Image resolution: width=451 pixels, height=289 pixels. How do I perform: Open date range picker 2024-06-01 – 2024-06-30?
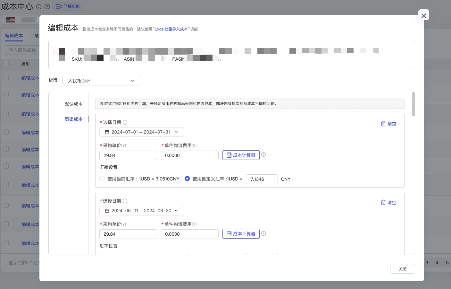(x=142, y=211)
